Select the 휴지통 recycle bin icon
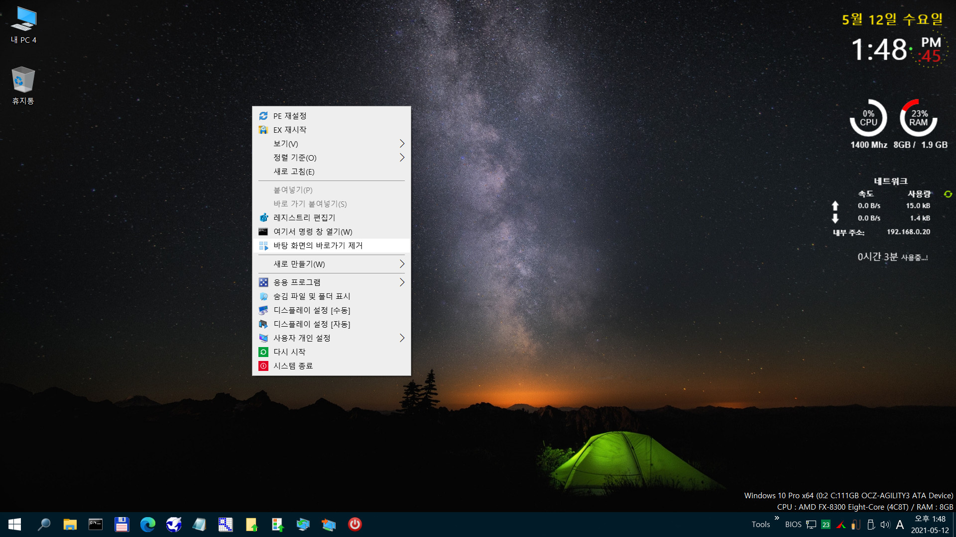Screen dimensions: 956x537 tap(23, 86)
